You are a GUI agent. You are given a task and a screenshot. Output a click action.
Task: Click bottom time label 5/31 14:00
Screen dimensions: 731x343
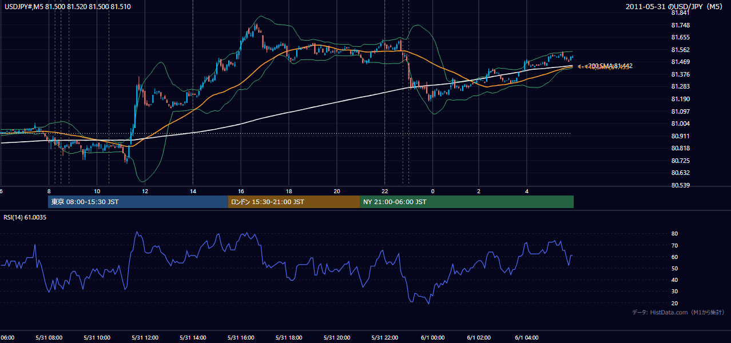click(193, 338)
